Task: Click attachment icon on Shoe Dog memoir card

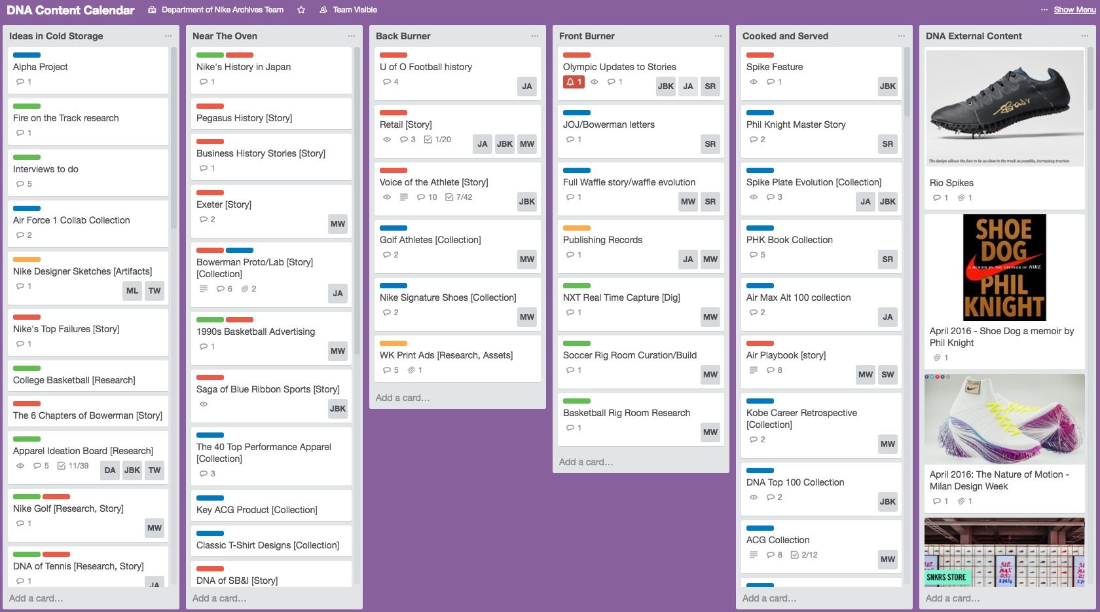Action: pyautogui.click(x=937, y=358)
